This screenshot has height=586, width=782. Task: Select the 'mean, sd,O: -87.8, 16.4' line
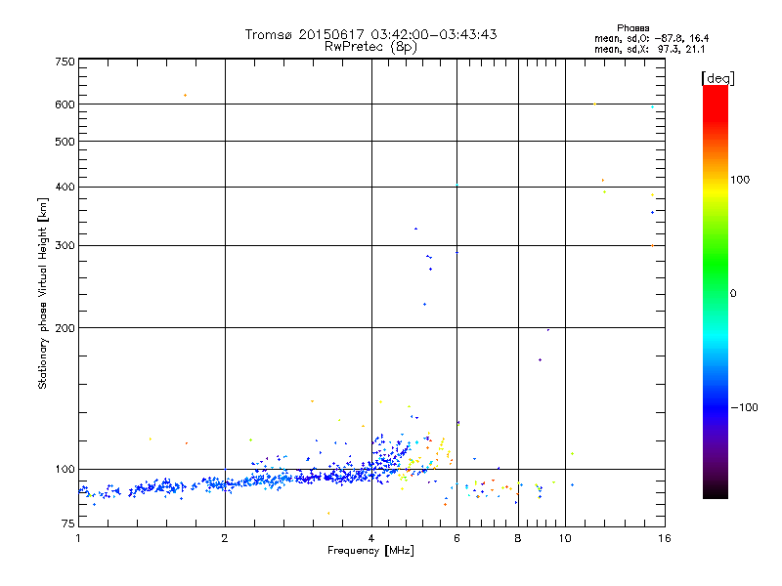[x=651, y=38]
